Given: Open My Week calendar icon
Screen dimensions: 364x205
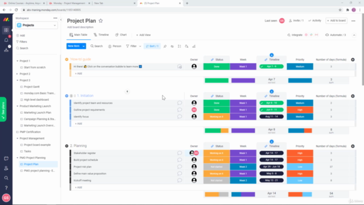Looking at the screenshot, I should (6, 158).
